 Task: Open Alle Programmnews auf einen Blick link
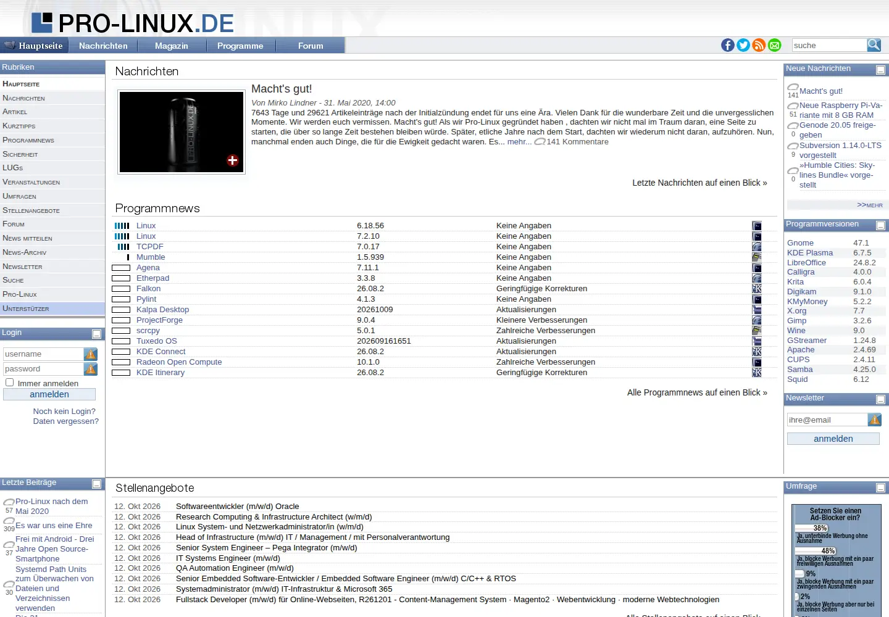pyautogui.click(x=697, y=392)
